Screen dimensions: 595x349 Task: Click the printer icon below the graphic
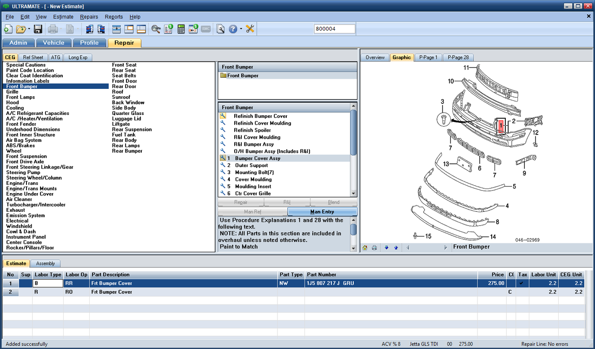pyautogui.click(x=374, y=248)
